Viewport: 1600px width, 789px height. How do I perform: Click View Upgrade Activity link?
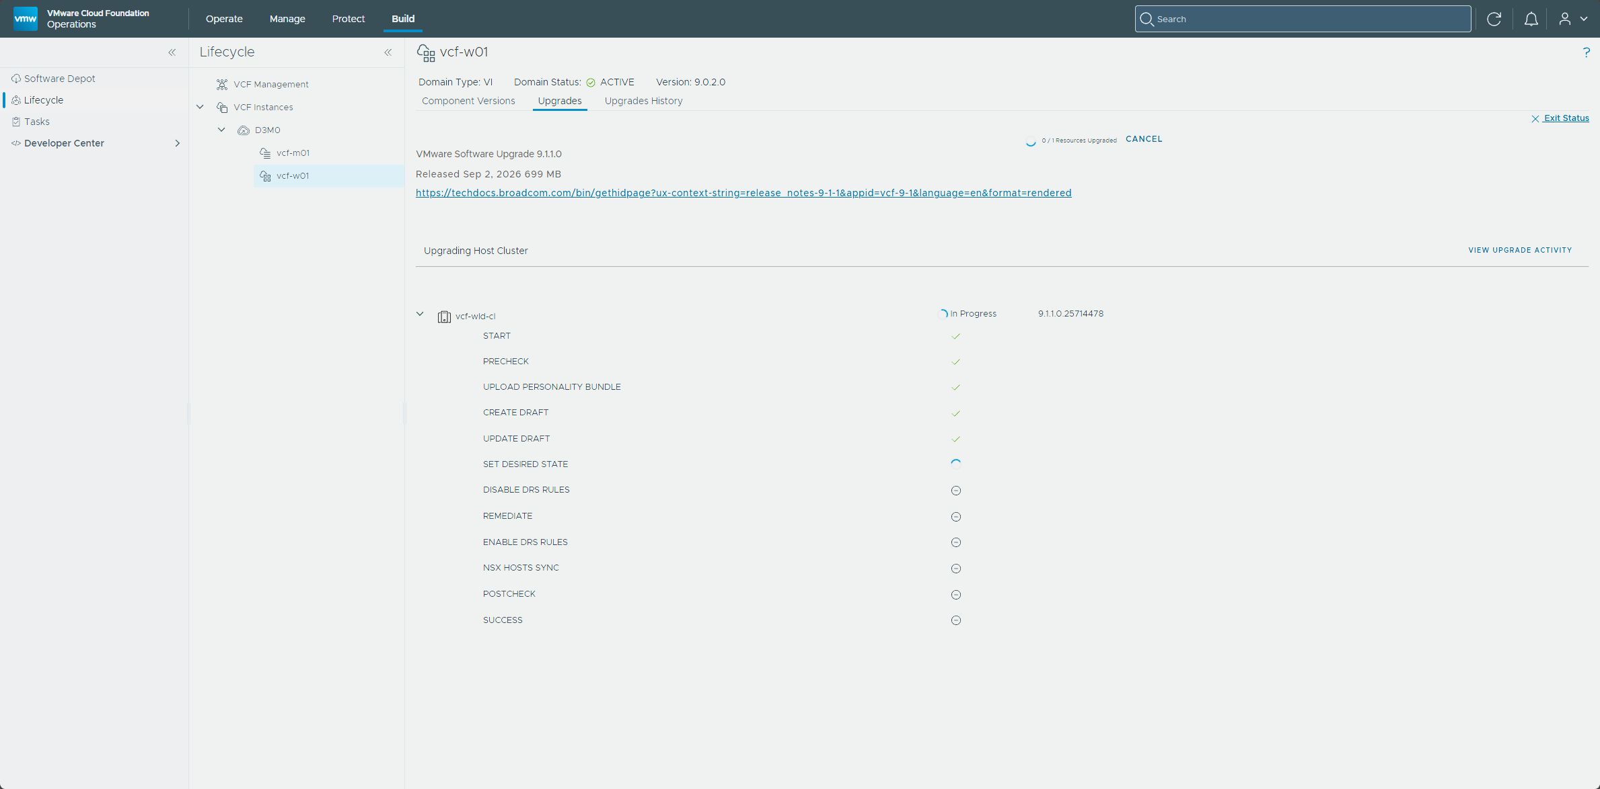pos(1520,250)
